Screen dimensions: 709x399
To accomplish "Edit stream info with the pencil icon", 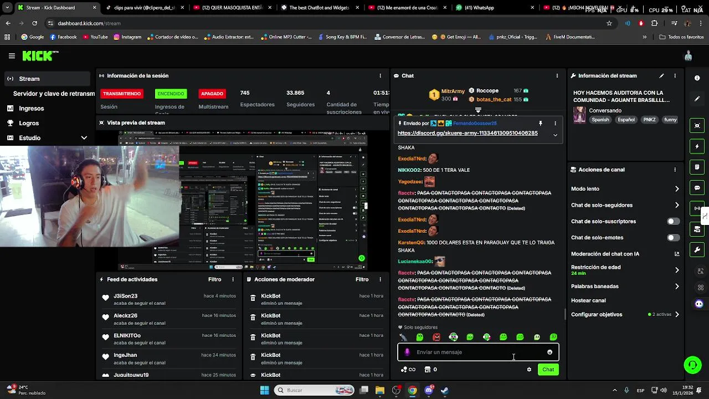I will pos(661,76).
